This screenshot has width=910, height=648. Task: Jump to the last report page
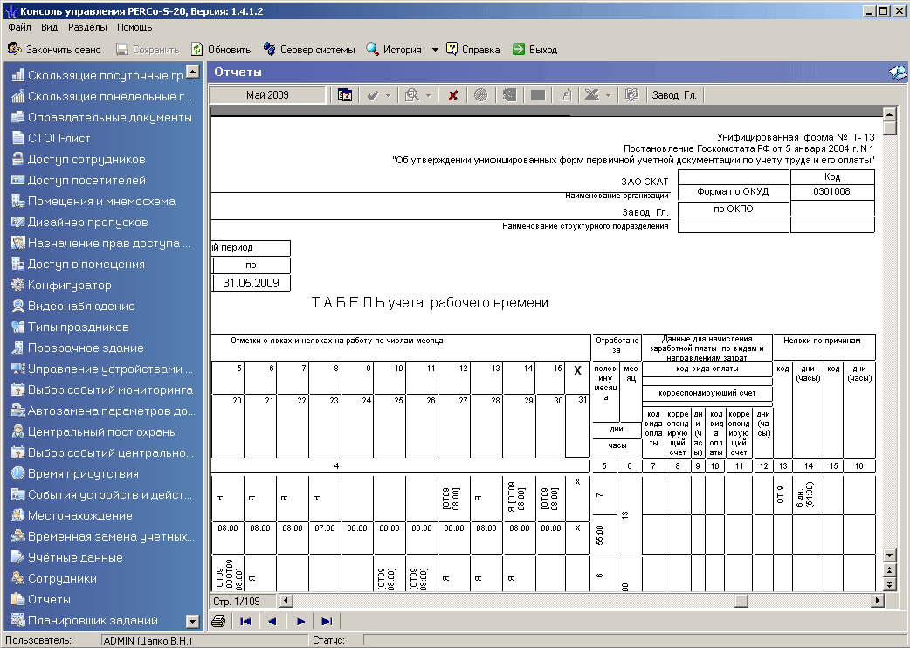pos(327,622)
